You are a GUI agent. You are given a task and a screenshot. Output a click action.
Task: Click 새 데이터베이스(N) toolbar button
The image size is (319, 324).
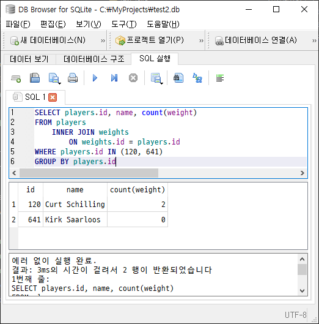(48, 40)
